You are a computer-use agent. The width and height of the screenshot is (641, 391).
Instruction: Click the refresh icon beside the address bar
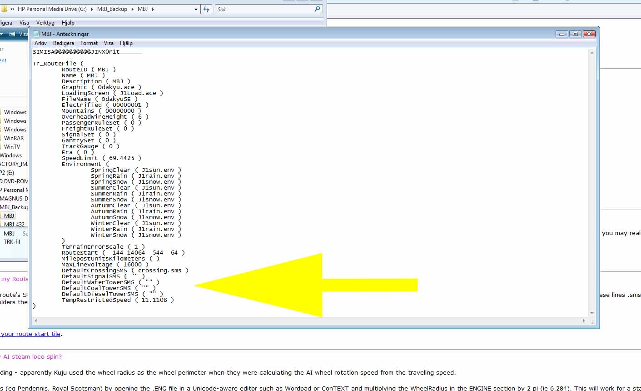click(207, 9)
